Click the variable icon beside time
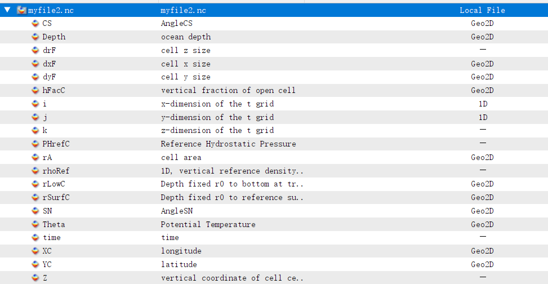This screenshot has height=284, width=548. pos(35,238)
